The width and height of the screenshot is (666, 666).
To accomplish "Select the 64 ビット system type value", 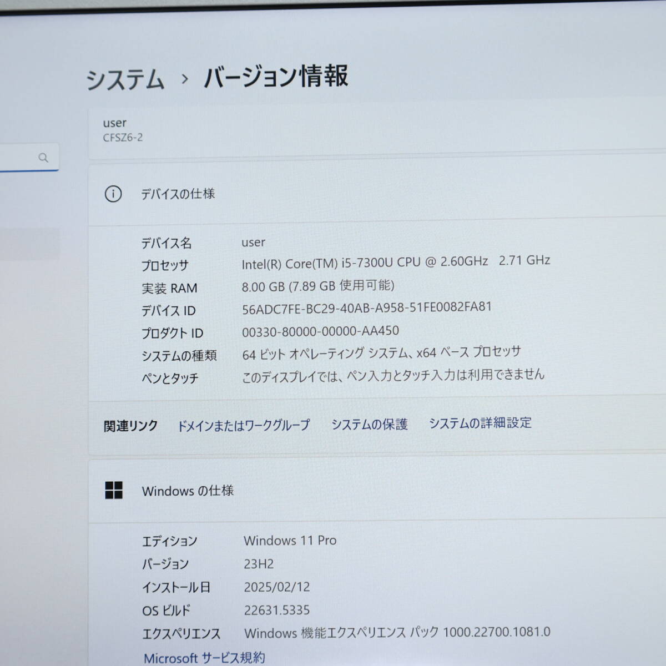I will coord(382,353).
